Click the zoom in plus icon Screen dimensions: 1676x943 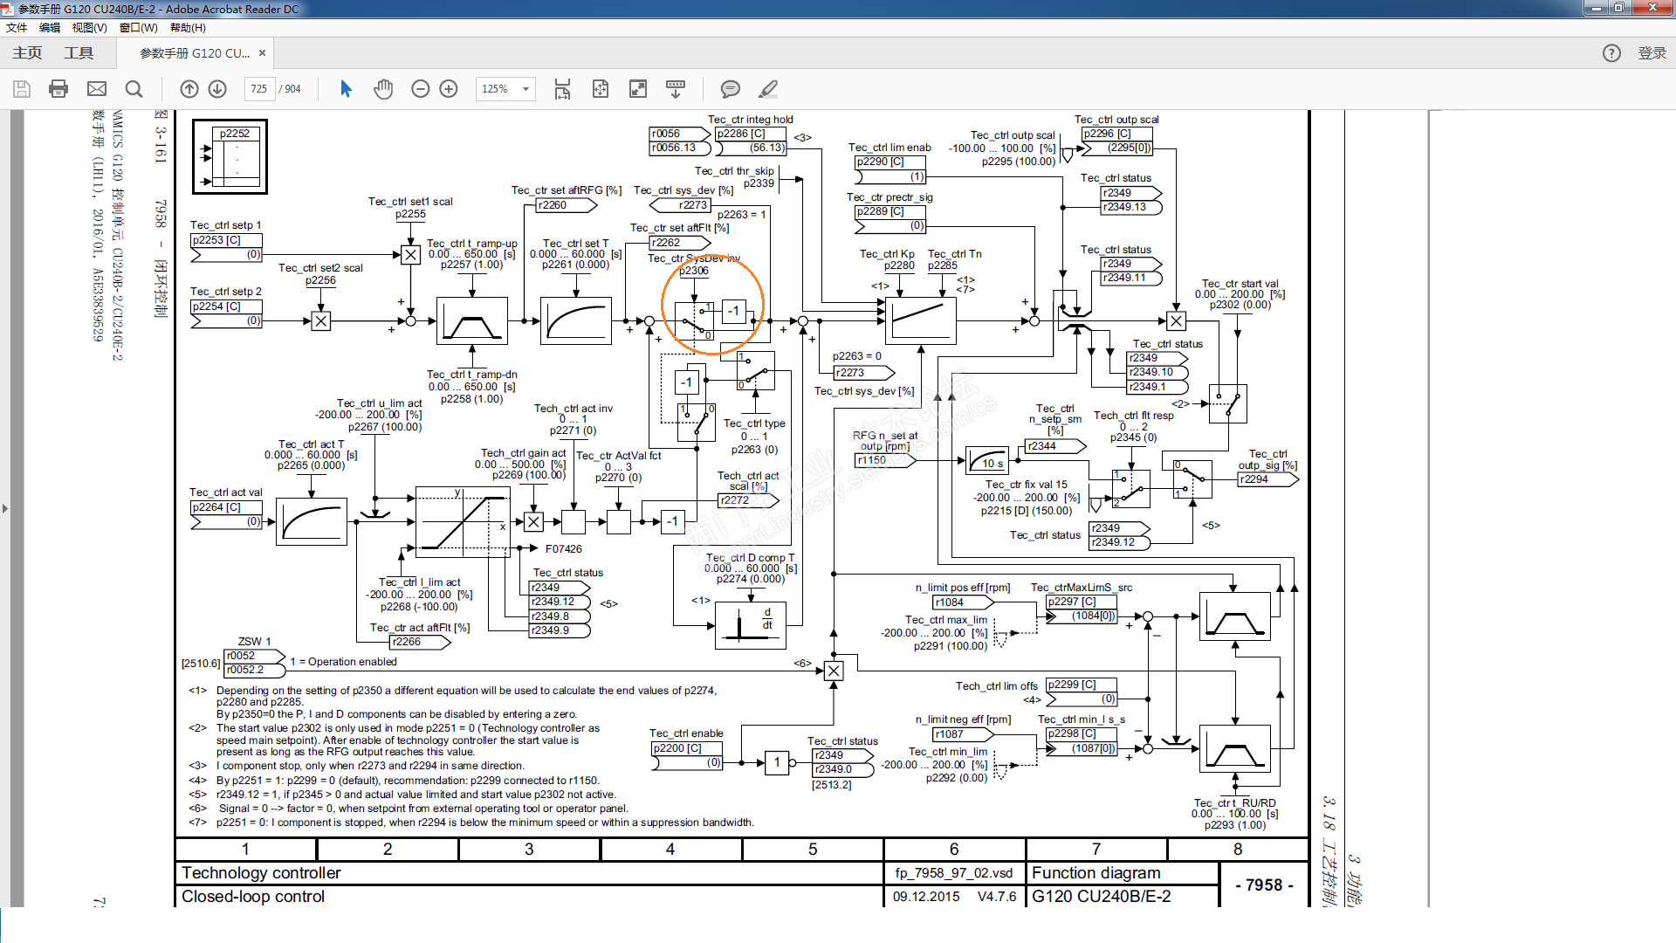449,89
